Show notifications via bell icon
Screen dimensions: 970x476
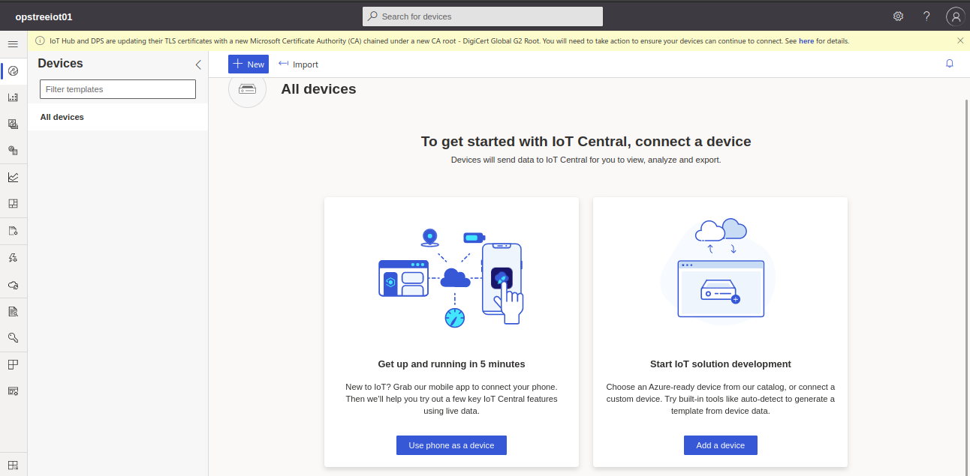(949, 64)
